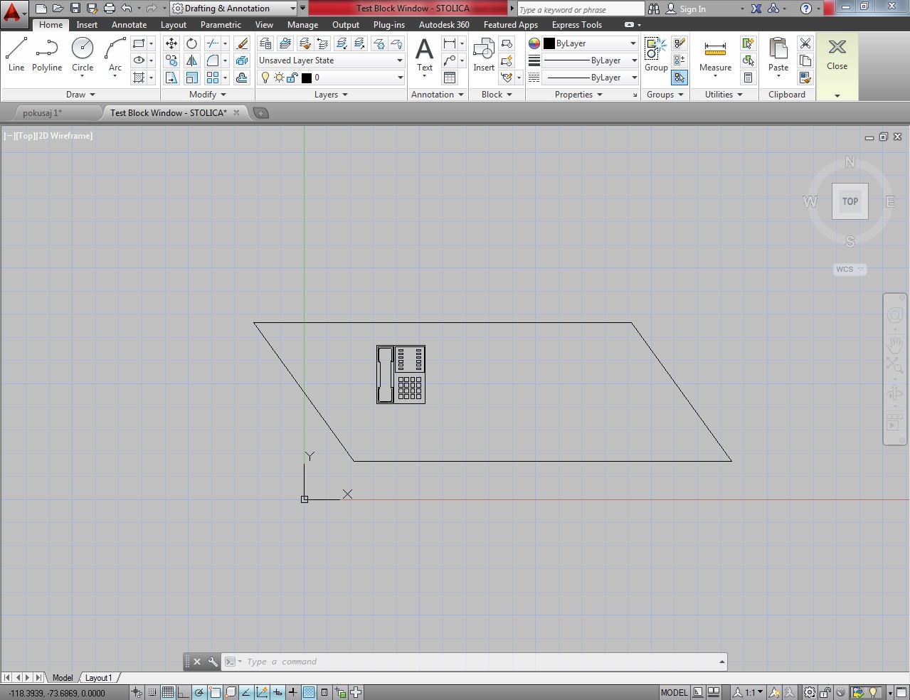Open the Table tool in Annotation
Viewport: 910px width, 700px height.
tap(450, 78)
